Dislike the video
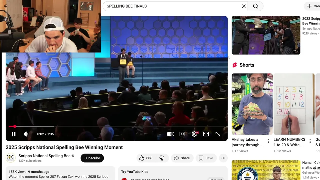 (162, 158)
